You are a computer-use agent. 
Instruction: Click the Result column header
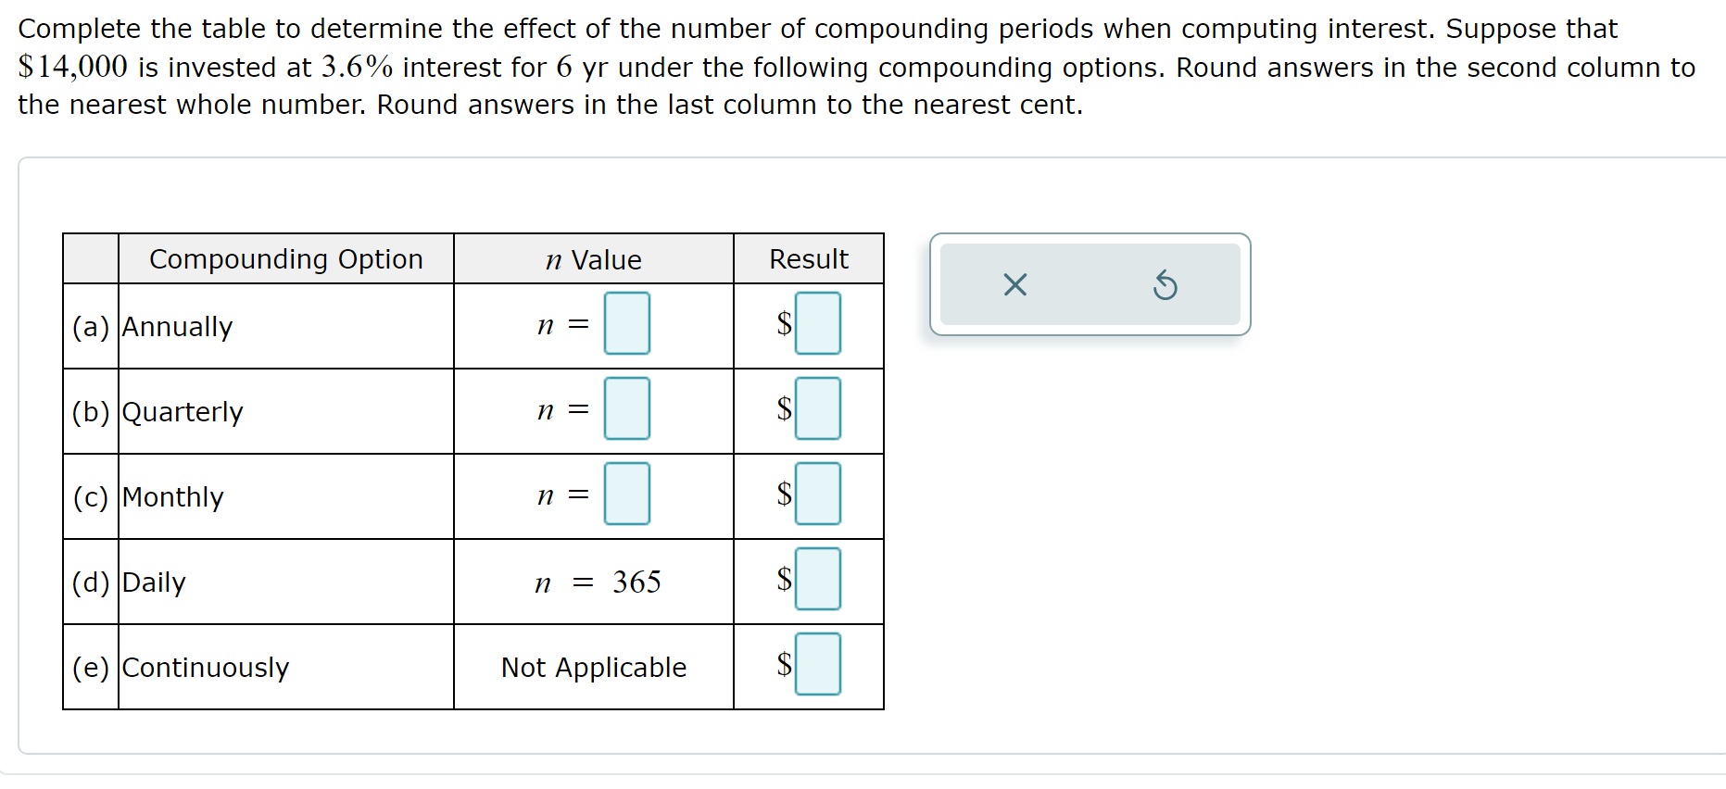(x=808, y=259)
